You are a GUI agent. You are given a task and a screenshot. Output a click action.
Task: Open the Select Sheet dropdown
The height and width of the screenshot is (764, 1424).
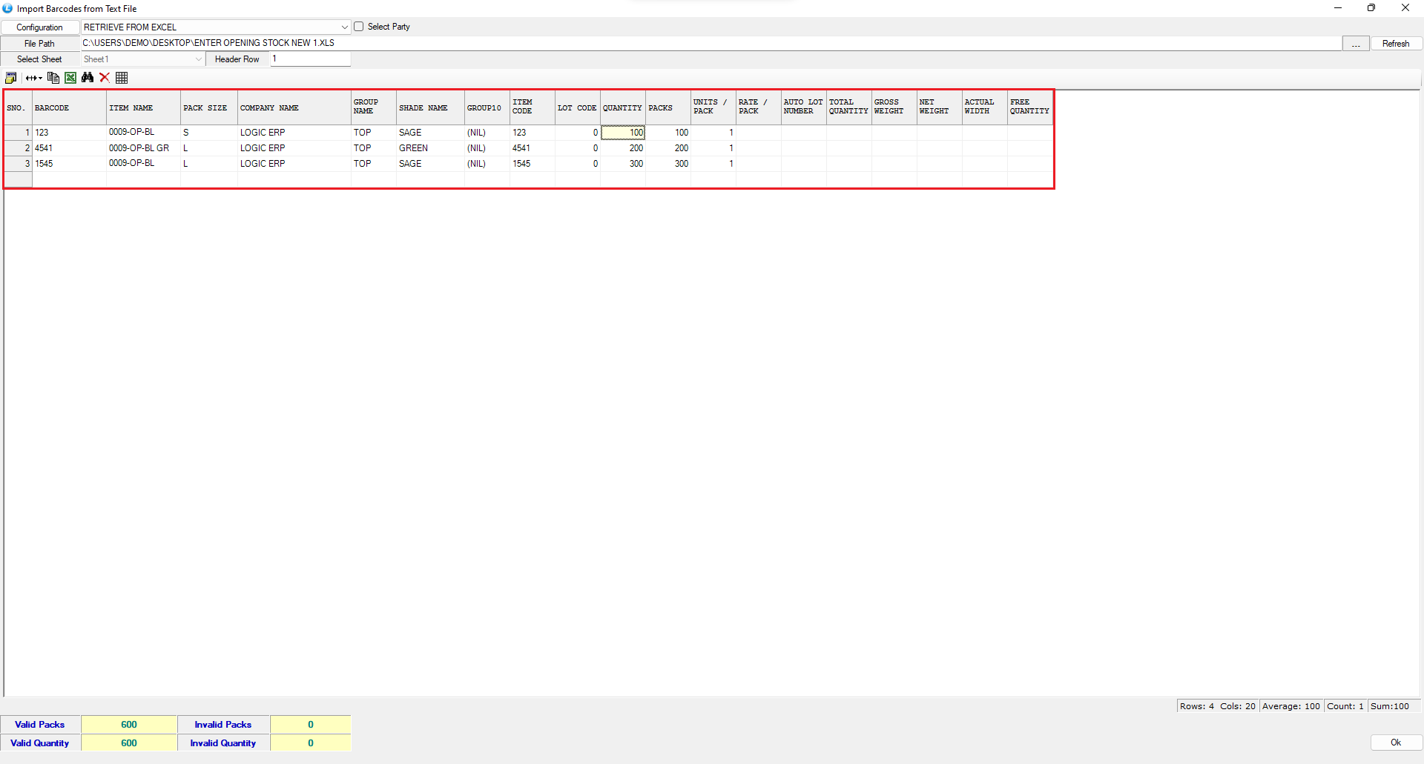pyautogui.click(x=198, y=59)
